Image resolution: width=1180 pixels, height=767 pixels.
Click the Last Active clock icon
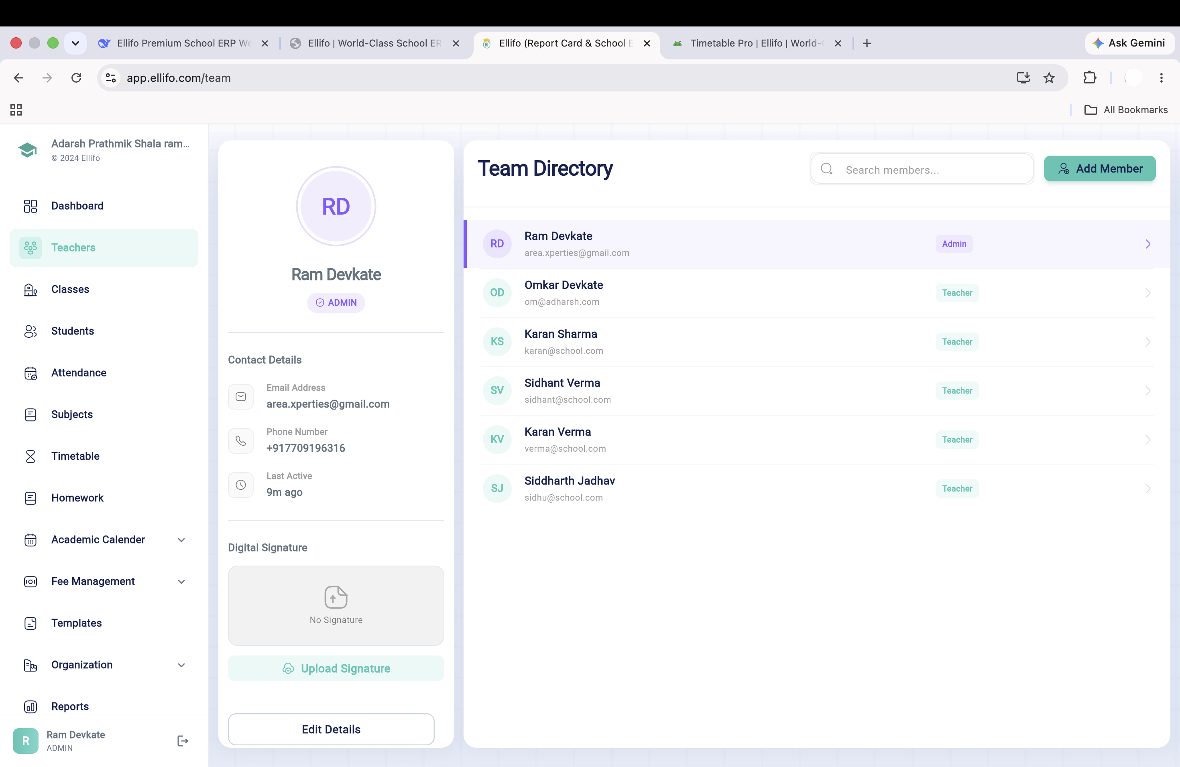point(240,485)
